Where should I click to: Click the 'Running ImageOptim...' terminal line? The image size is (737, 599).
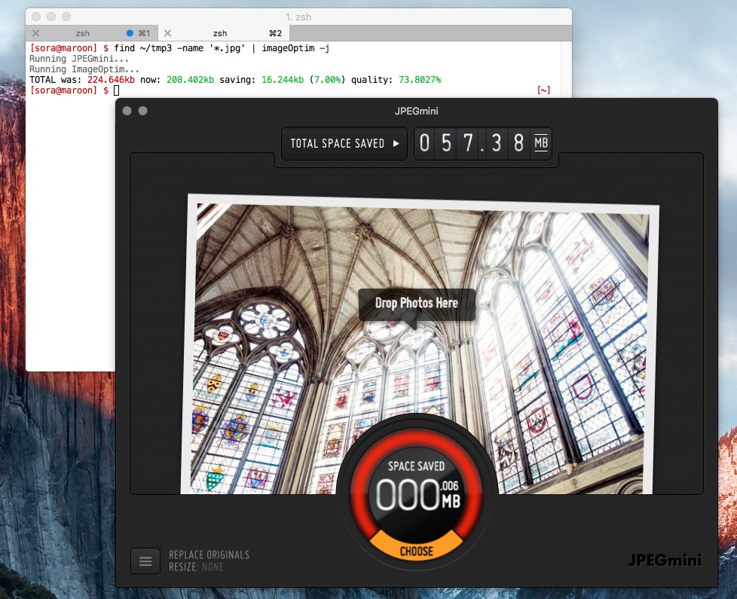pos(84,69)
